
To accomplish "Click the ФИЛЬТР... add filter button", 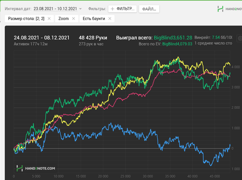I will pyautogui.click(x=122, y=9).
